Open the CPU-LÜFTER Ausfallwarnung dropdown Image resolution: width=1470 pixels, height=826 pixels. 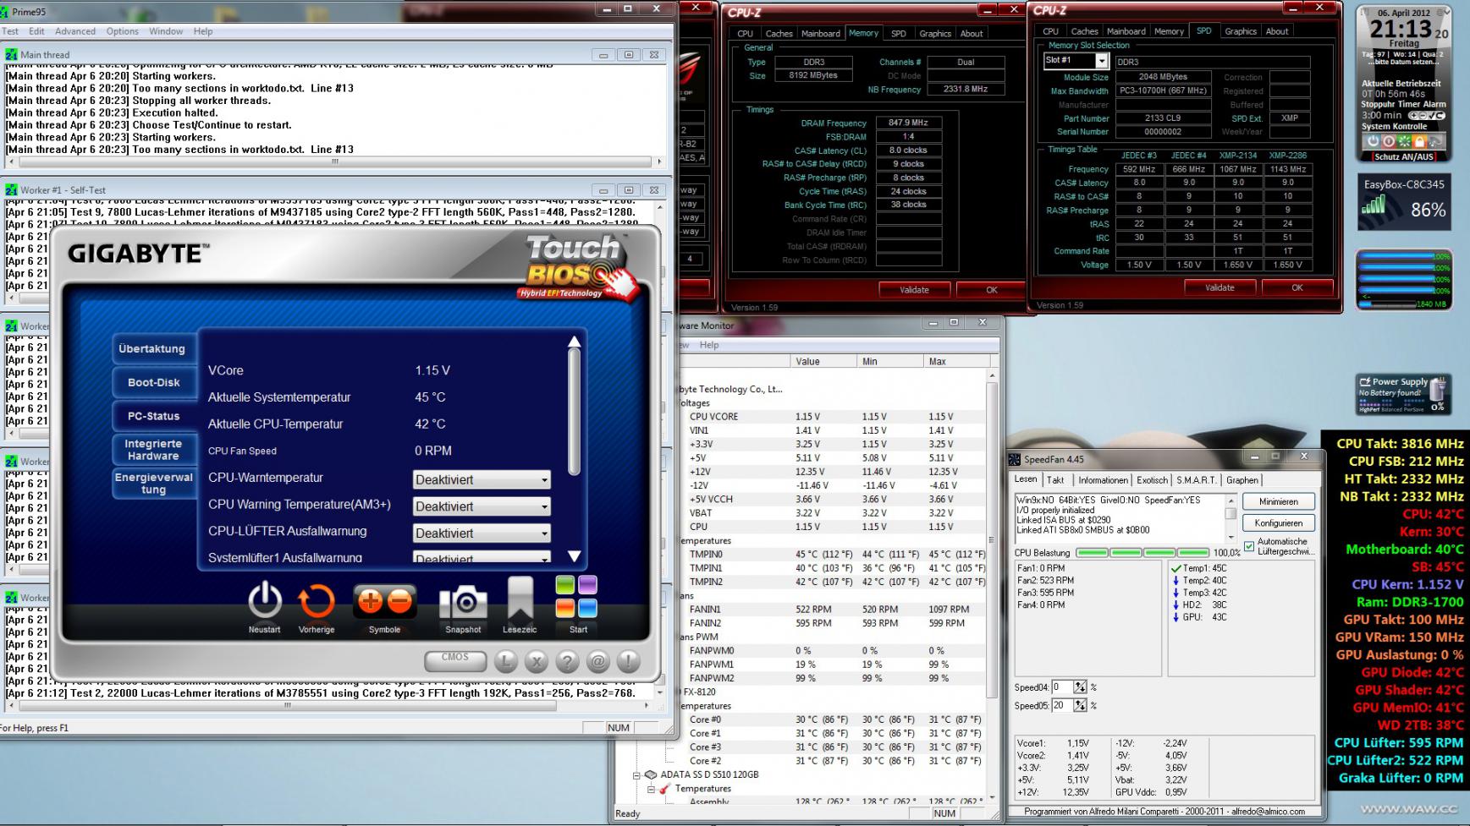click(x=482, y=533)
